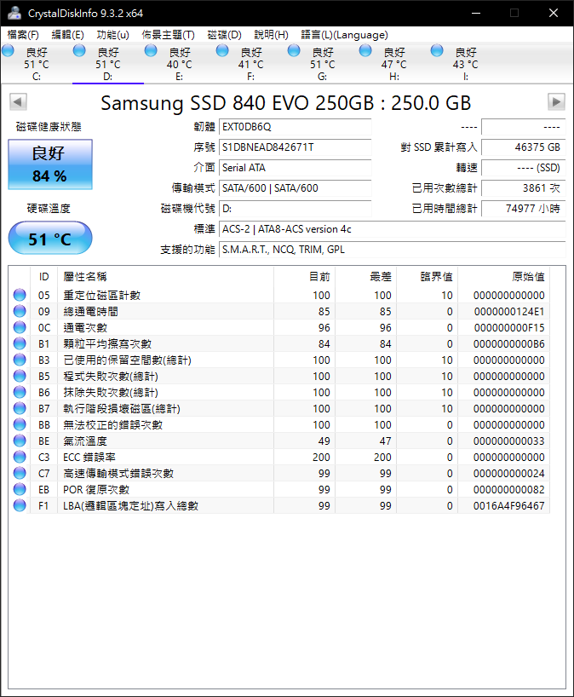Open the 語言(L)(Language) menu
Viewport: 574px width, 697px height.
(344, 35)
